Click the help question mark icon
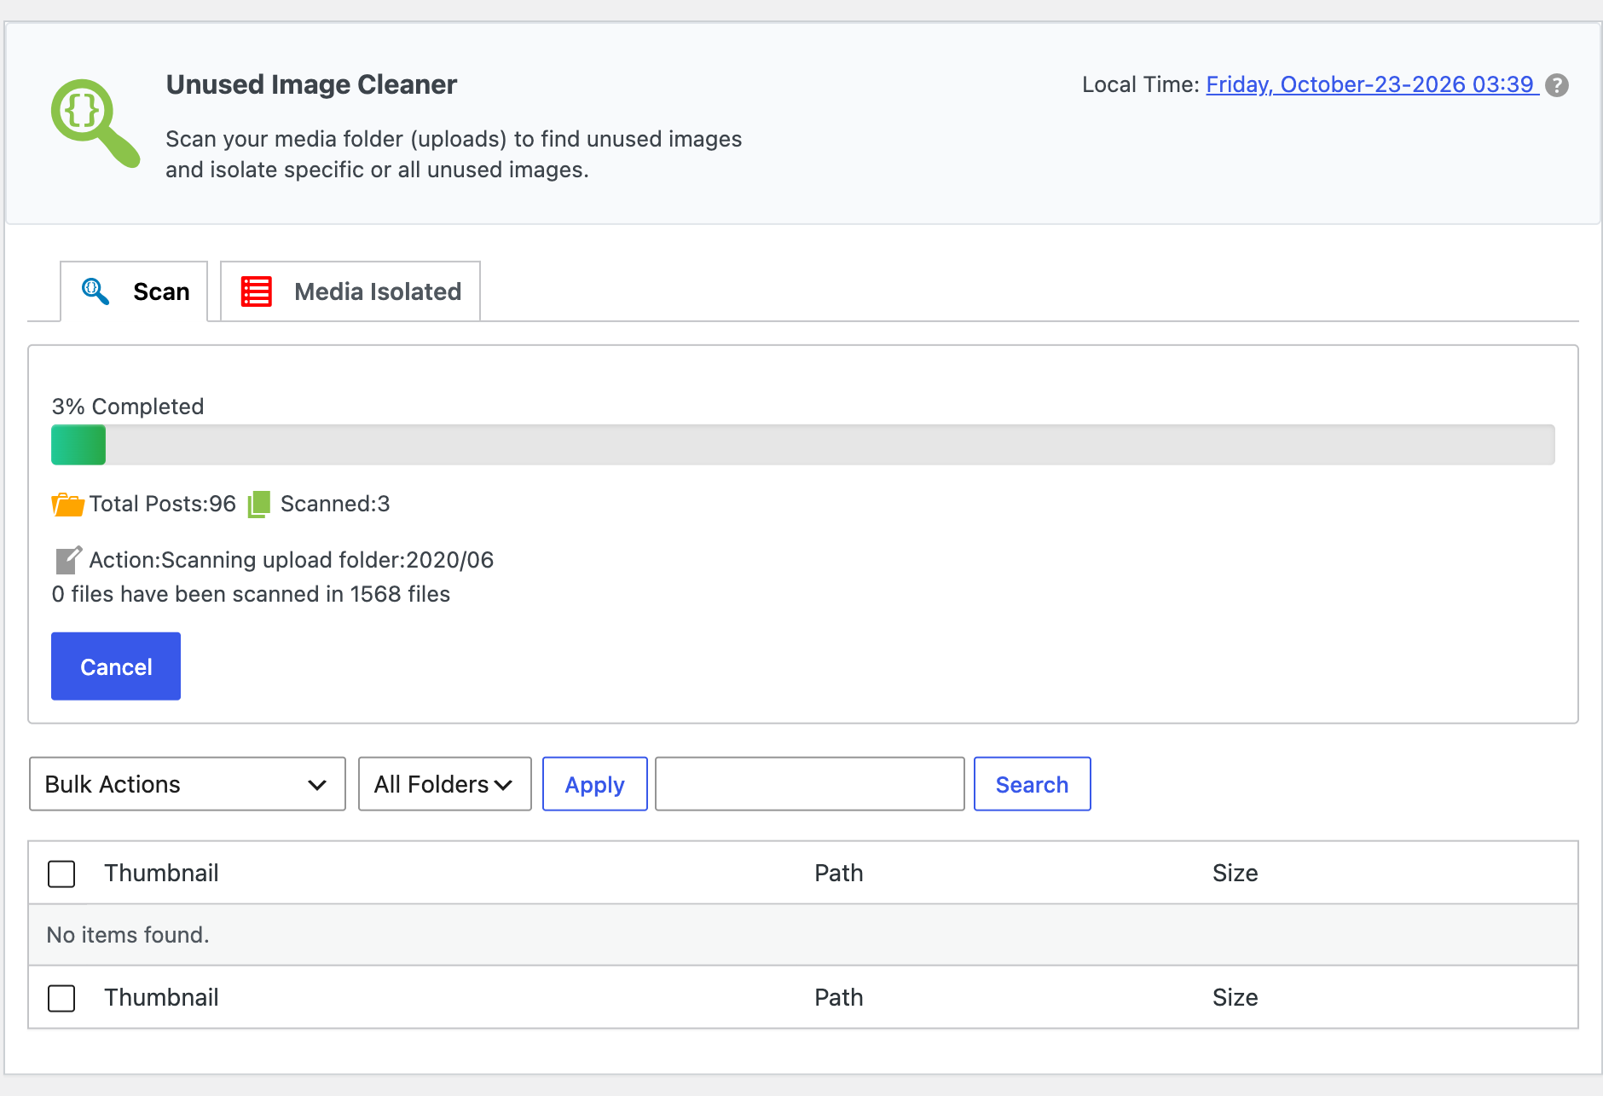Viewport: 1603px width, 1096px height. [x=1557, y=85]
